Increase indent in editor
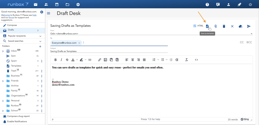The image size is (259, 125). click(177, 60)
